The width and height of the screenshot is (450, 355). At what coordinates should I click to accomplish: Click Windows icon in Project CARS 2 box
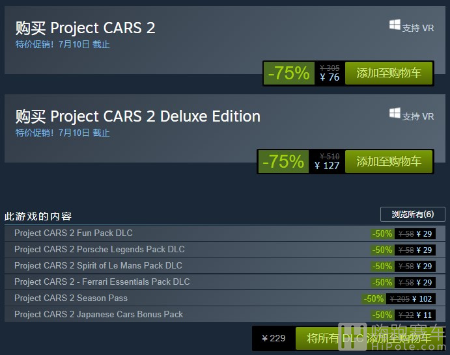pyautogui.click(x=395, y=25)
